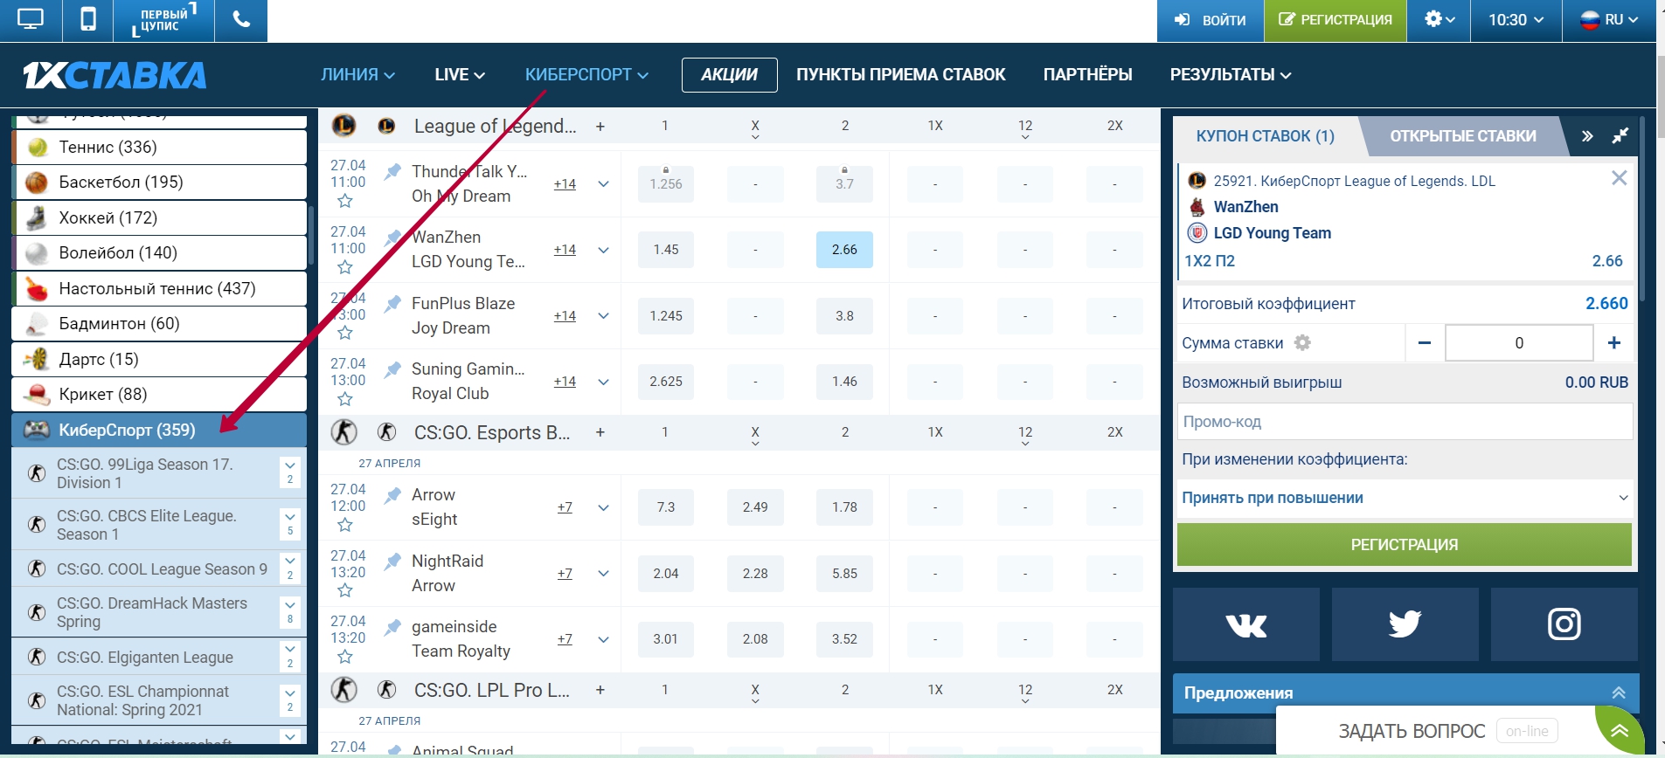1665x758 pixels.
Task: Open the VK social network page
Action: click(x=1245, y=624)
